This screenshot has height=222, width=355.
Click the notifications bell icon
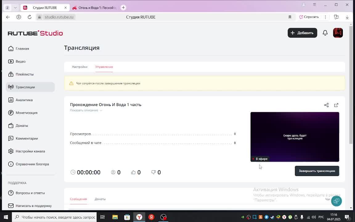pos(325,33)
